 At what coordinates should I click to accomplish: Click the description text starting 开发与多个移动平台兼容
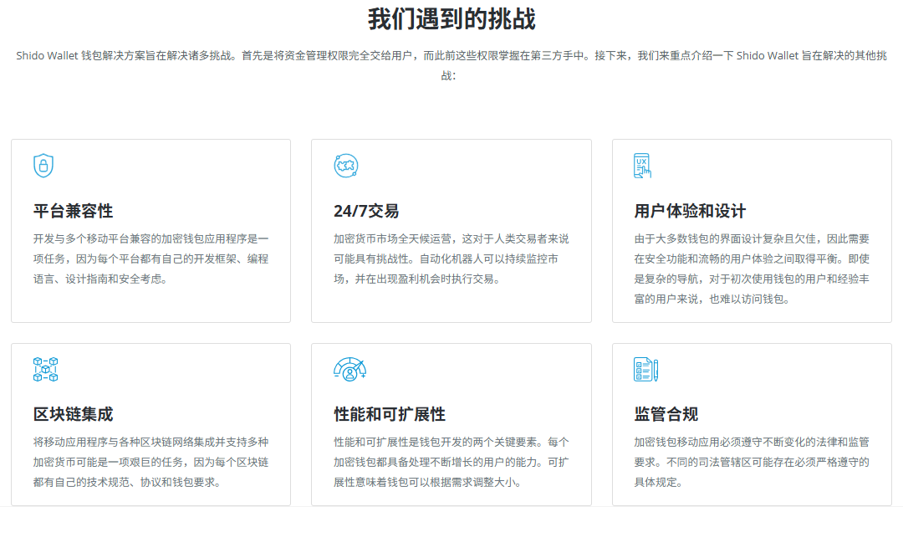(x=150, y=259)
